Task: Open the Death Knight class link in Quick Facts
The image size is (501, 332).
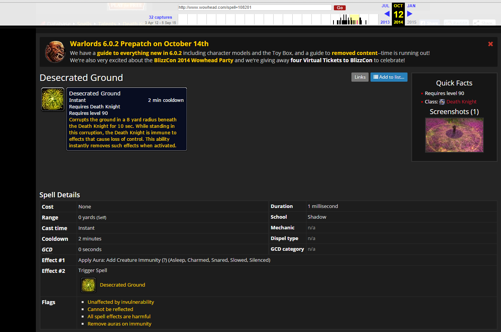Action: click(x=461, y=102)
